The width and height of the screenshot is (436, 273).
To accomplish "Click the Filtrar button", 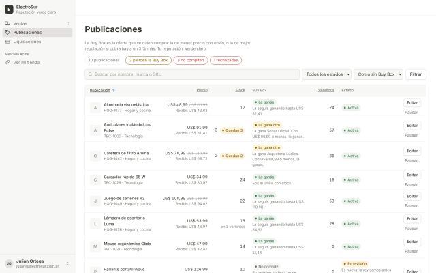I will pyautogui.click(x=416, y=74).
